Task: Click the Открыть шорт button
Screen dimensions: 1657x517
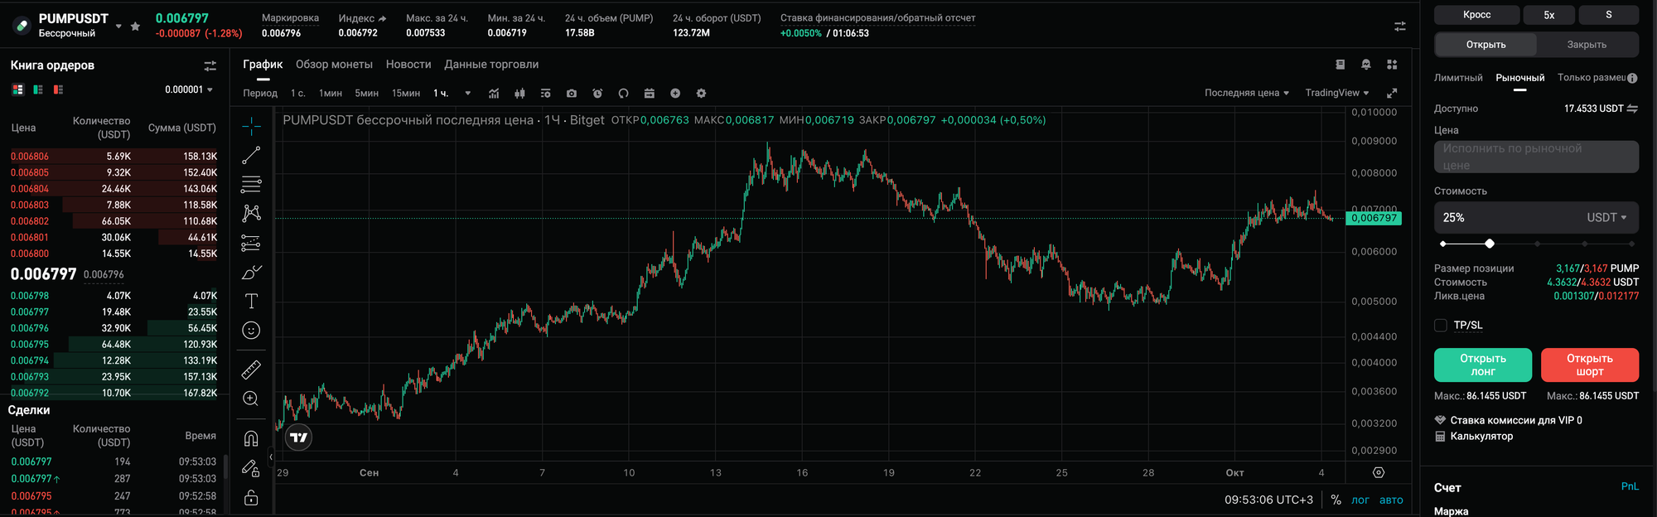Action: click(1589, 365)
